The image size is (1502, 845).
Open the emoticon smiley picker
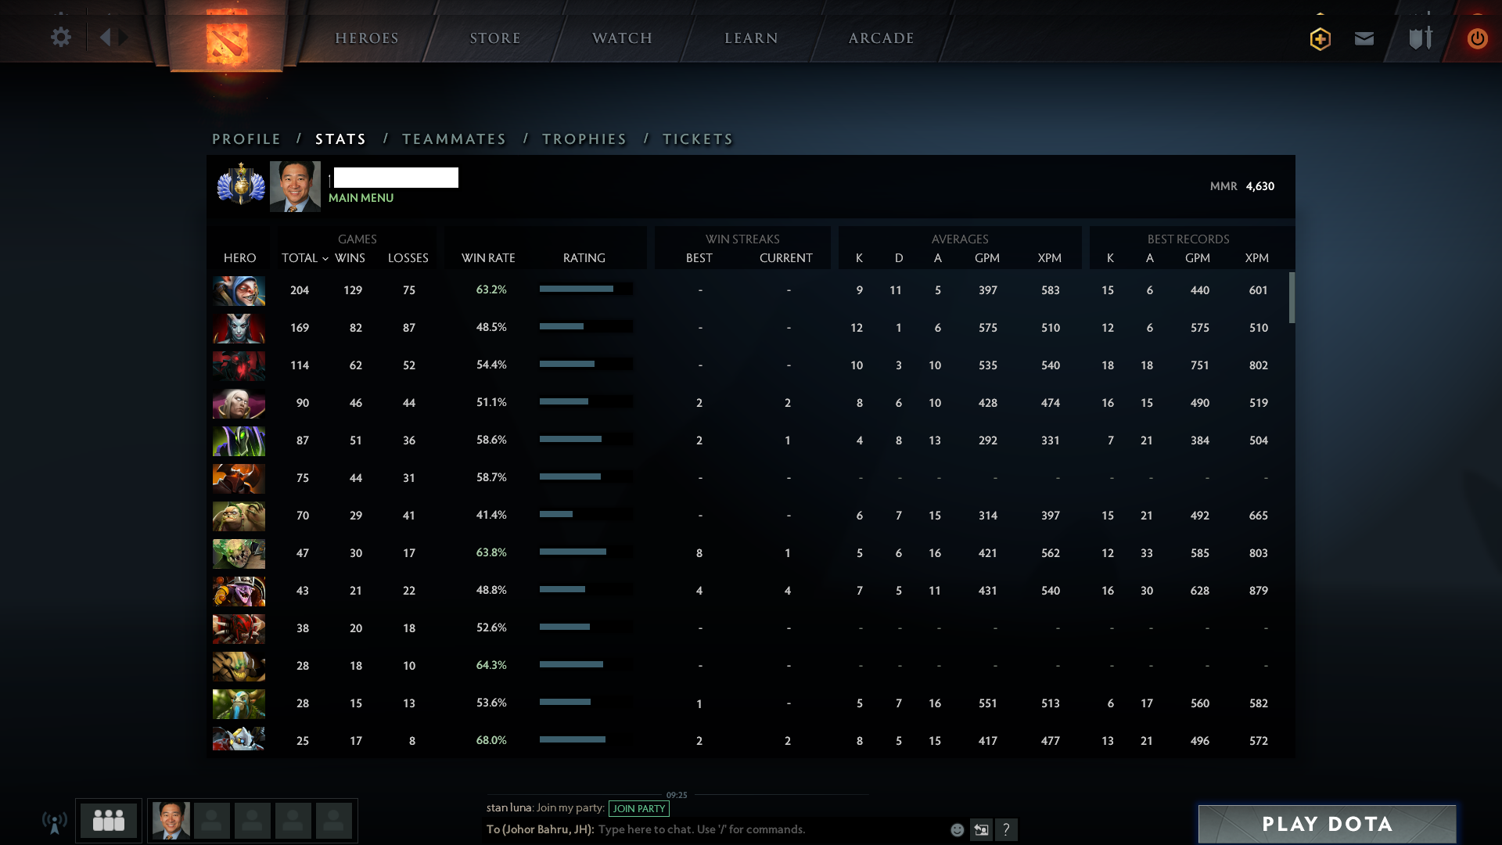coord(958,830)
